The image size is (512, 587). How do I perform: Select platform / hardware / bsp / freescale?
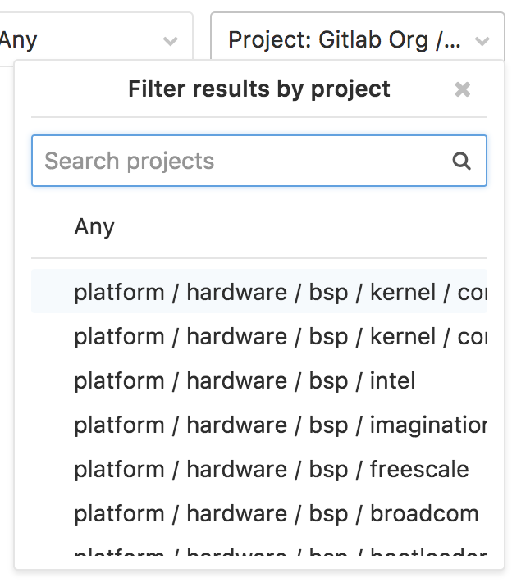259,468
